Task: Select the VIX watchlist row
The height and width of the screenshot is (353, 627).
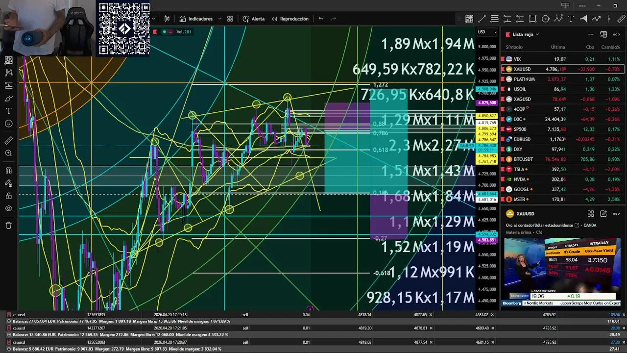Action: (562, 59)
